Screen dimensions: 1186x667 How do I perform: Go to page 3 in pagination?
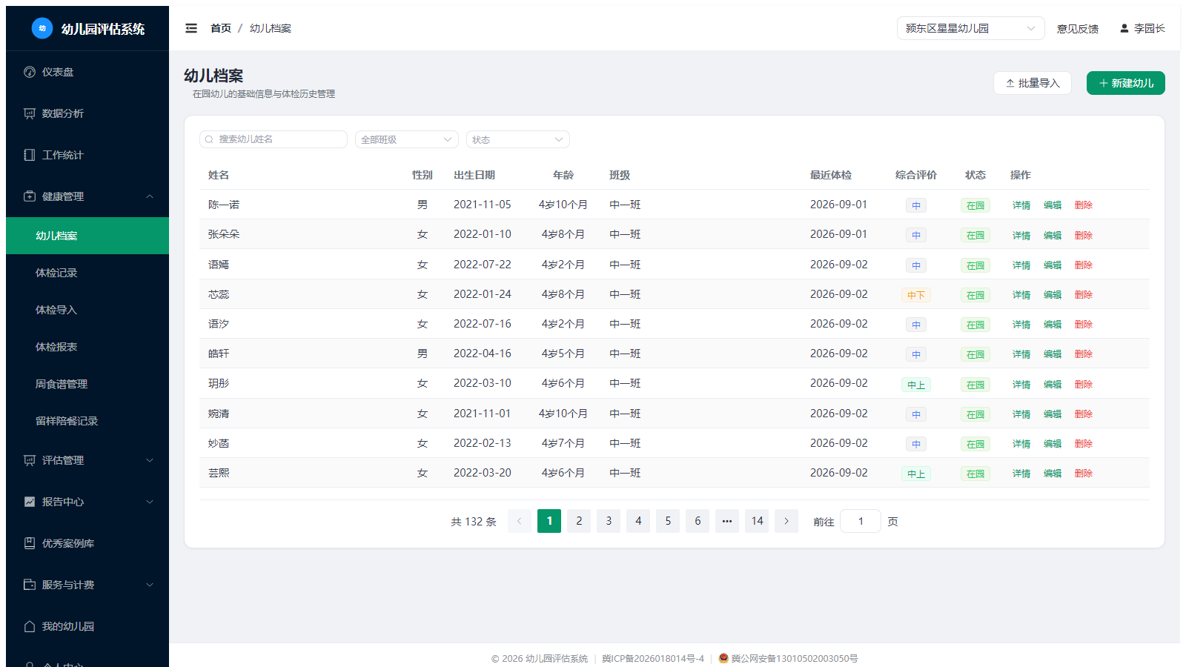click(609, 521)
